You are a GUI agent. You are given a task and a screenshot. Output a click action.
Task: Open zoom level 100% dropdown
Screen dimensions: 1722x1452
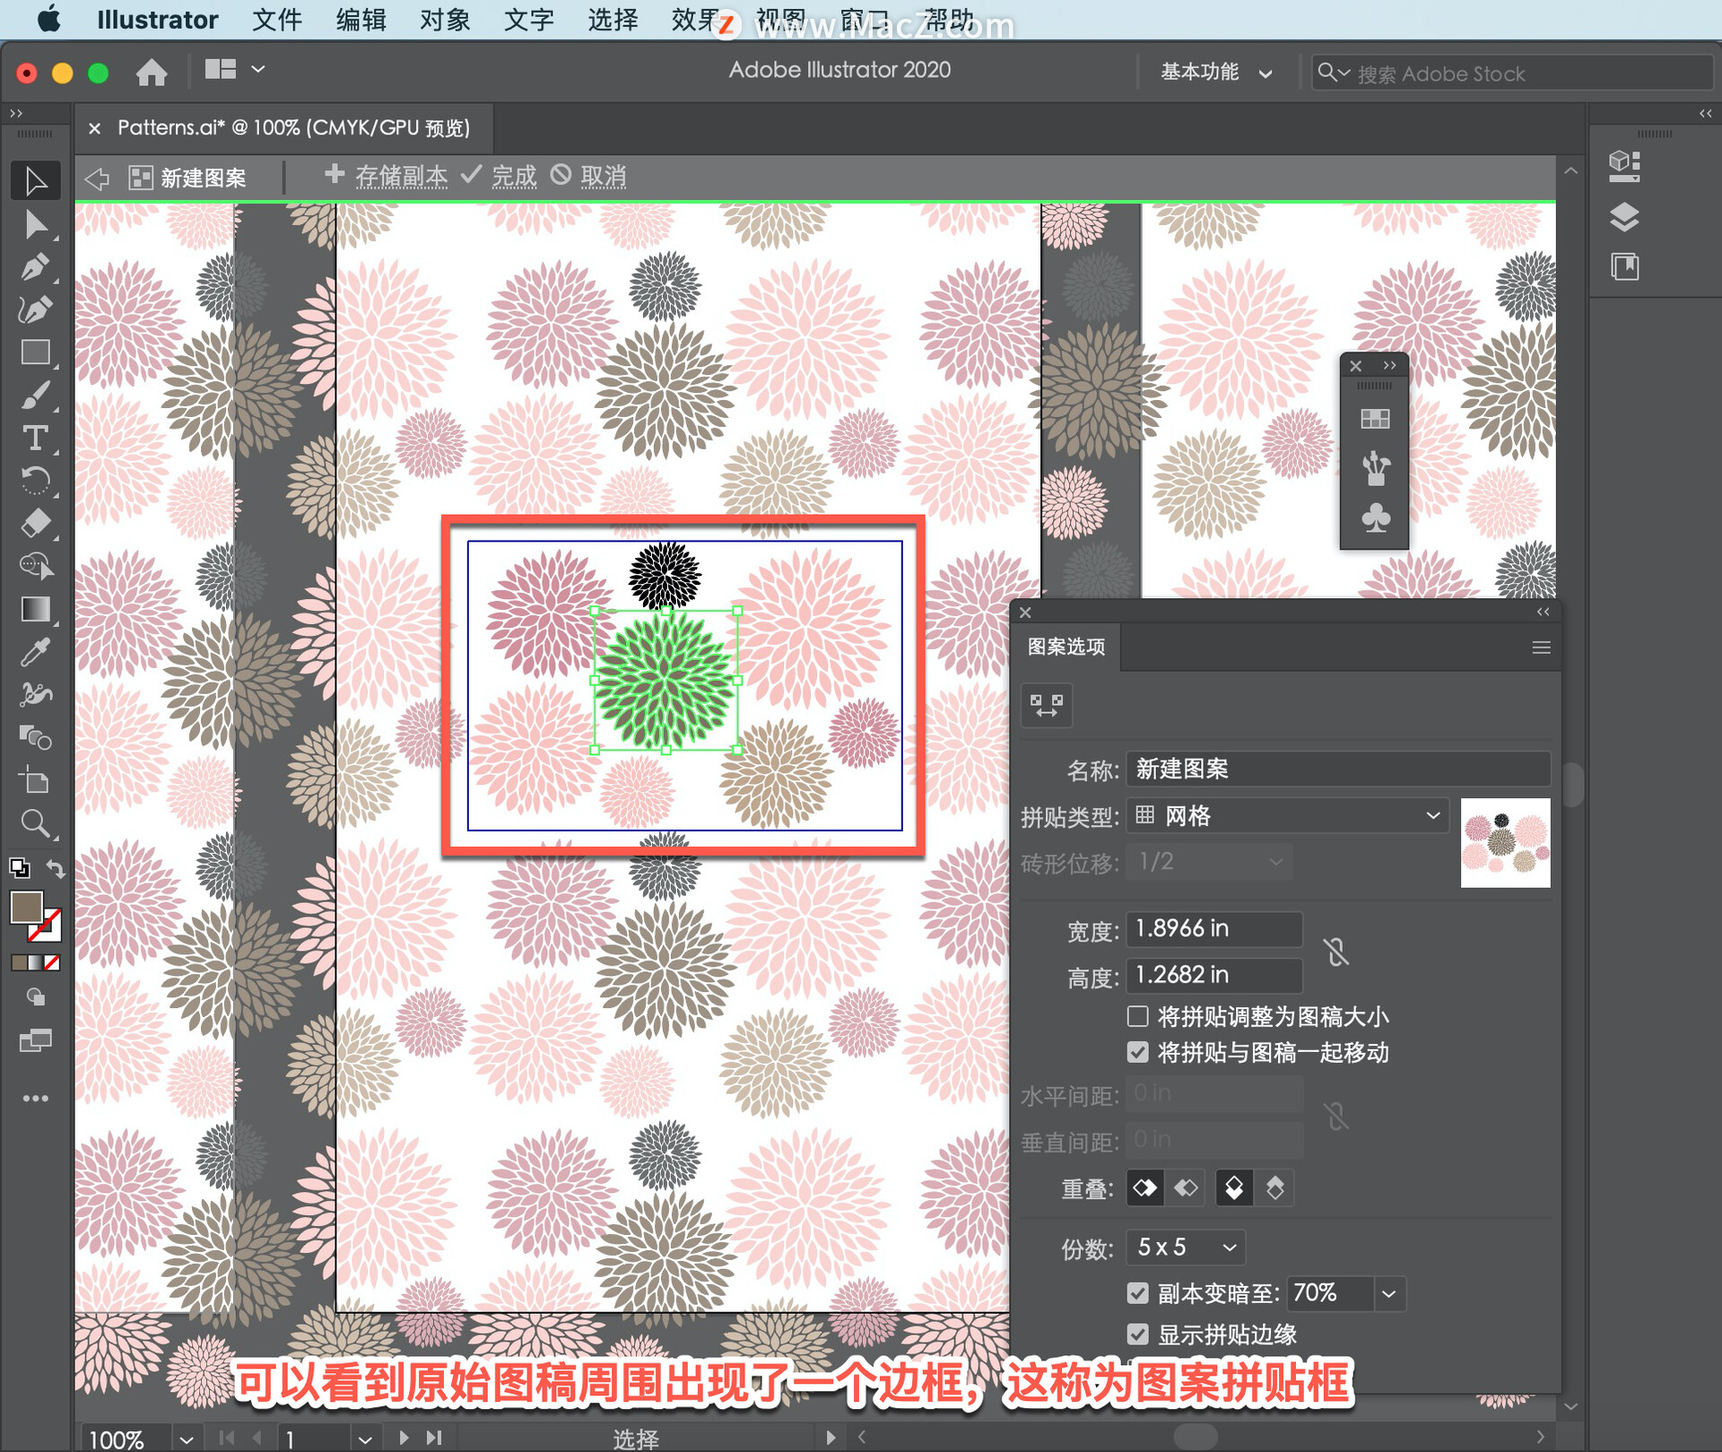tap(186, 1438)
